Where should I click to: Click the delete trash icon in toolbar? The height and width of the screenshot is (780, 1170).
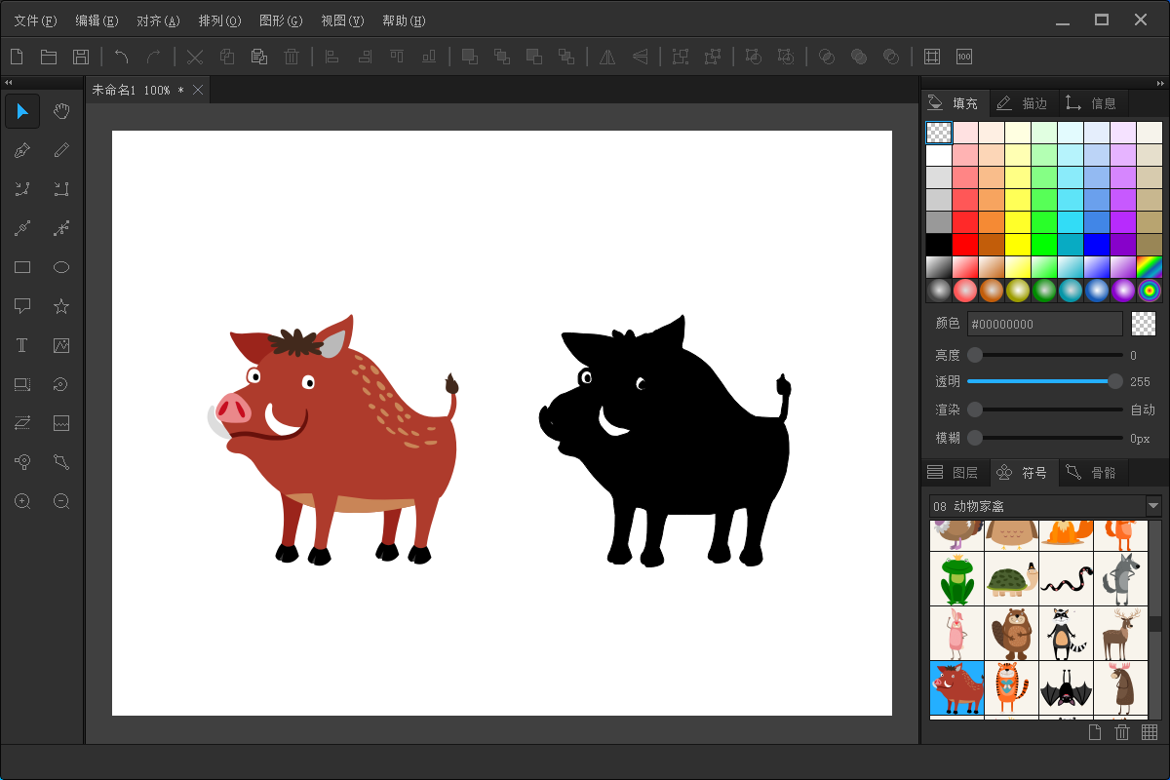[292, 57]
